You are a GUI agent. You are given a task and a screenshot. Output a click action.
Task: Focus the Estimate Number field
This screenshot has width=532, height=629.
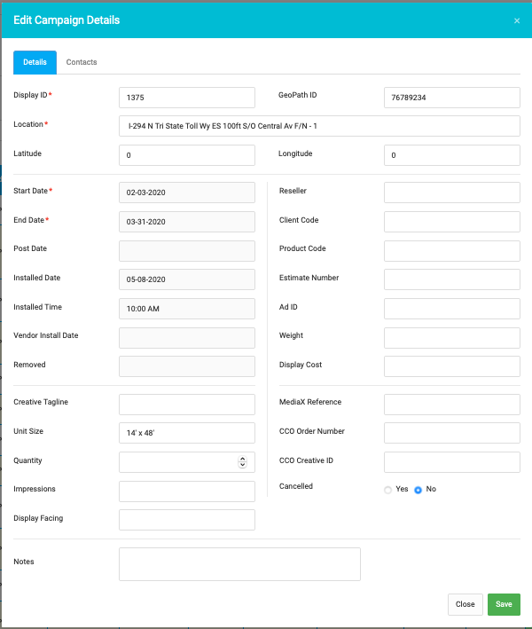(452, 279)
